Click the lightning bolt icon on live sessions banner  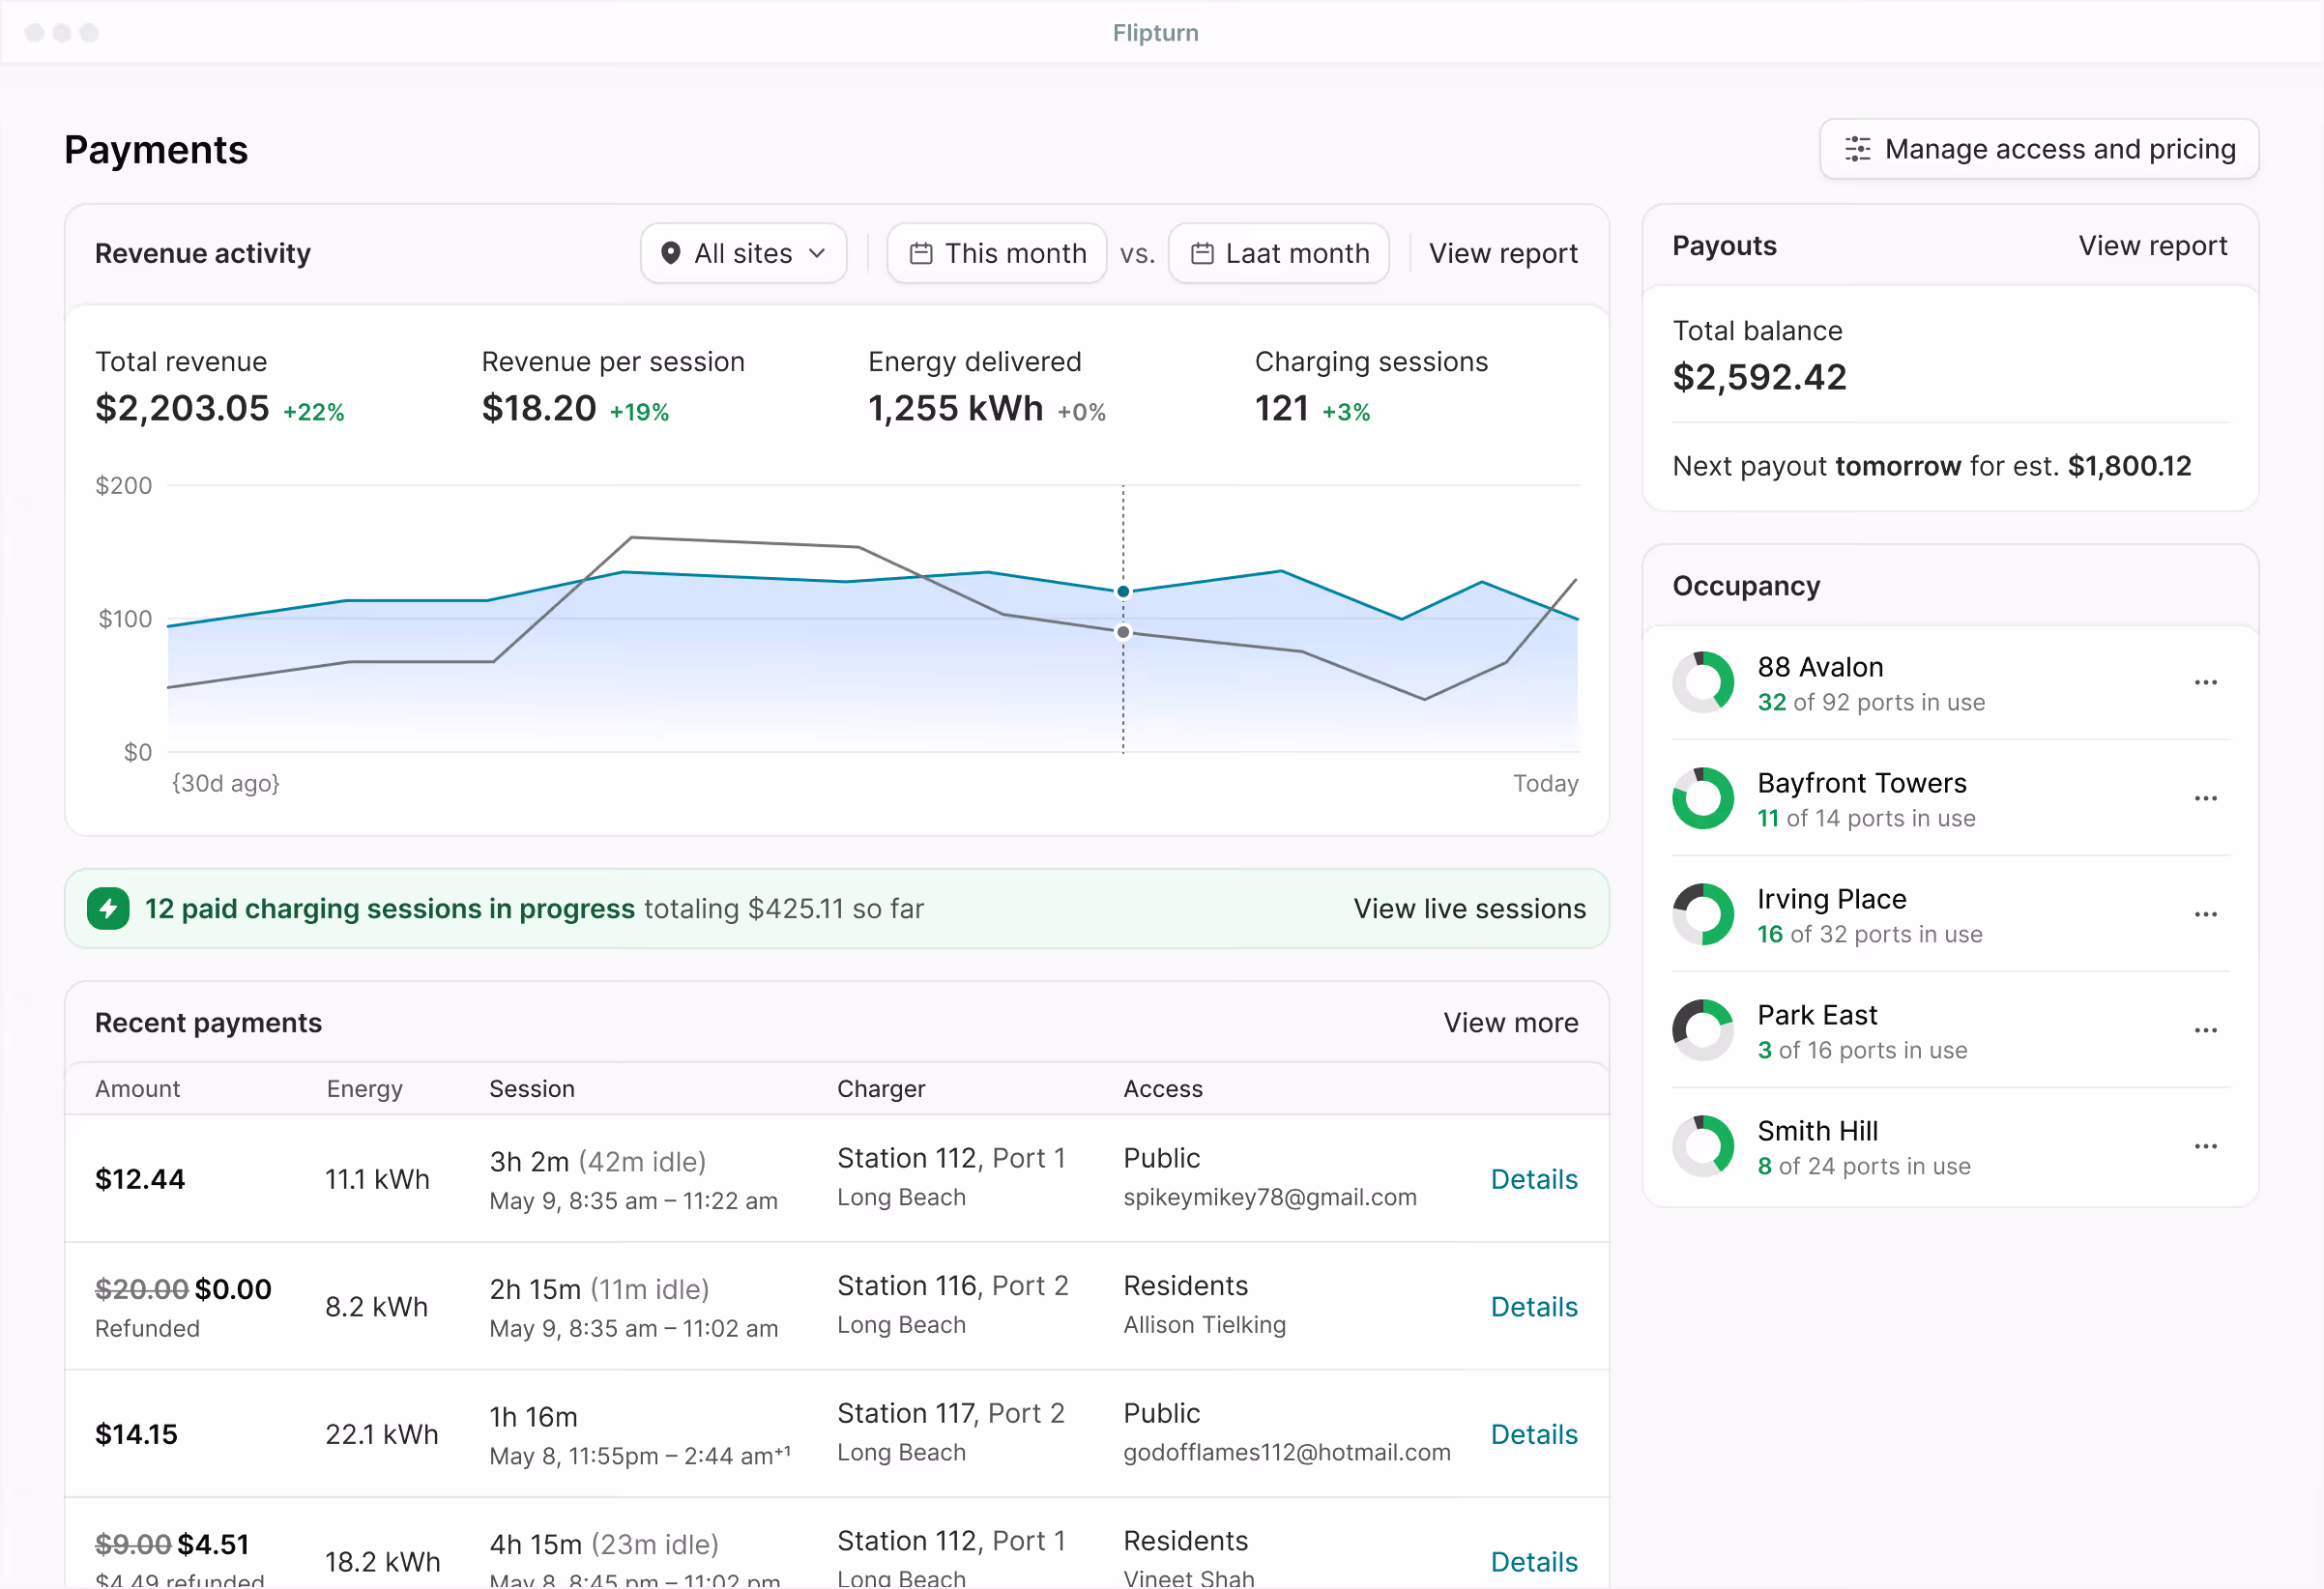(x=108, y=908)
